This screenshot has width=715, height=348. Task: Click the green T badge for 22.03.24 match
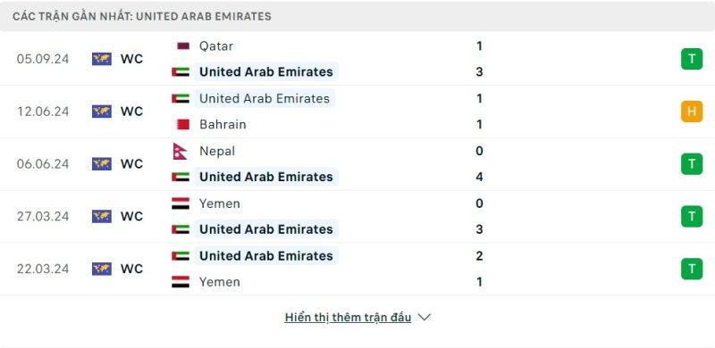click(692, 269)
